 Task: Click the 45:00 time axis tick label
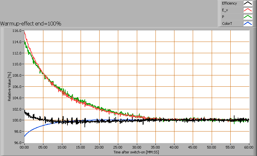[x=193, y=147]
